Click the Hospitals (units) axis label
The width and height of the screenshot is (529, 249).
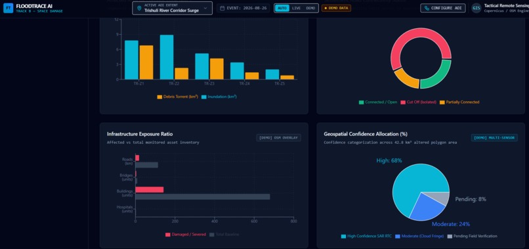click(125, 209)
